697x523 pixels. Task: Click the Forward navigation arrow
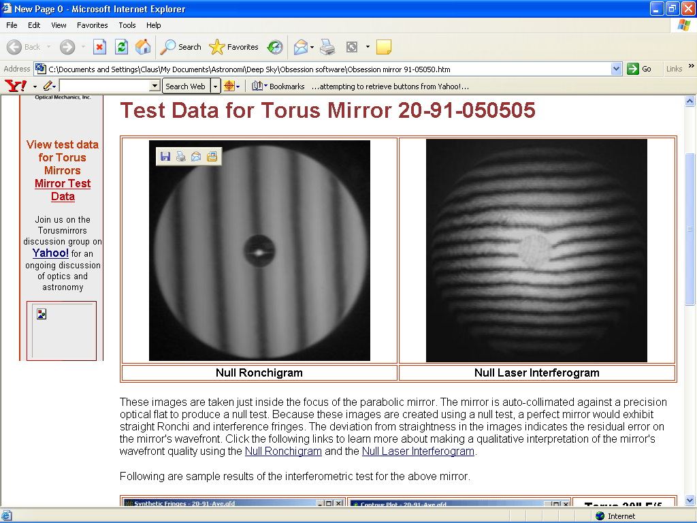coord(67,47)
